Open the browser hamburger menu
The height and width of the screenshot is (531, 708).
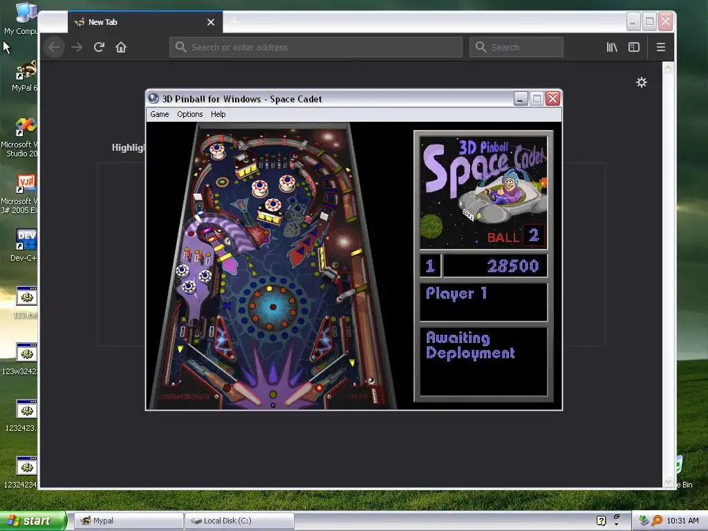[x=660, y=47]
